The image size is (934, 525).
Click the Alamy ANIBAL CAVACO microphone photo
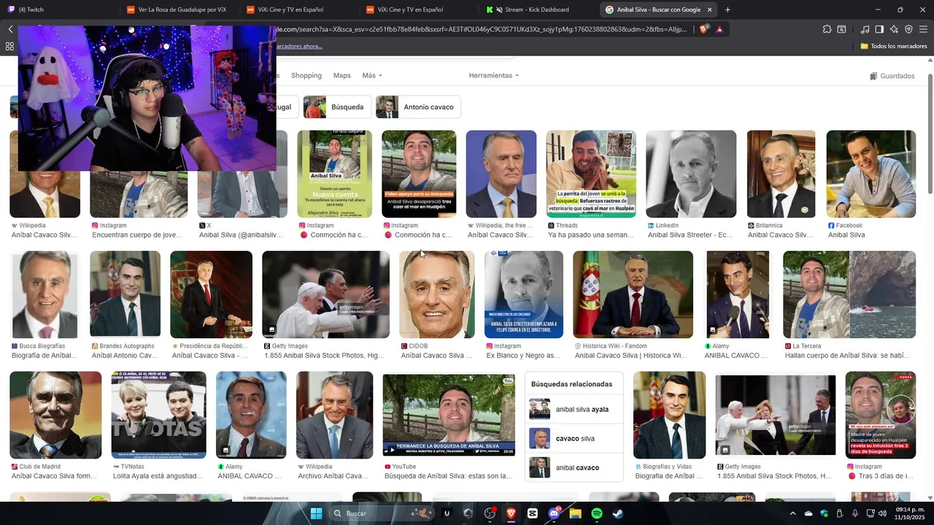coord(737,295)
